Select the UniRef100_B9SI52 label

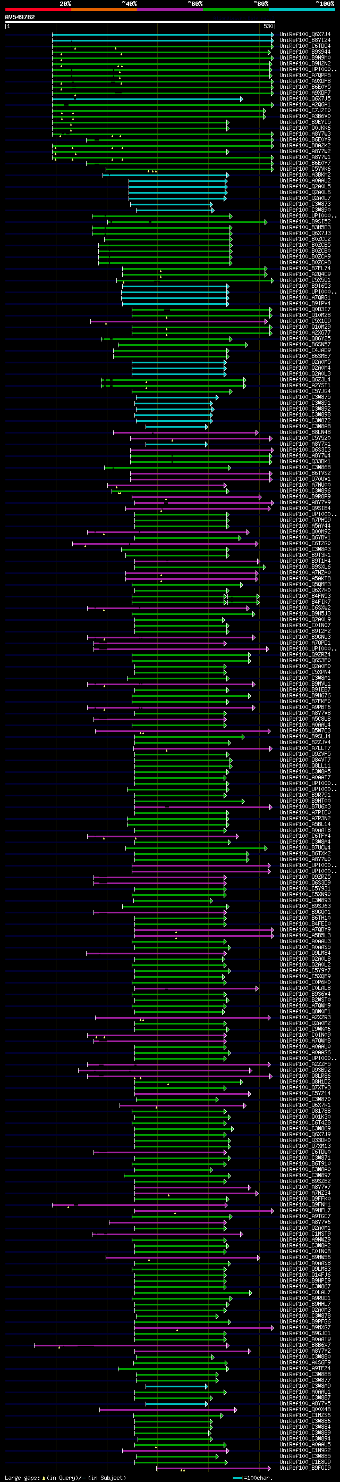pos(305,221)
